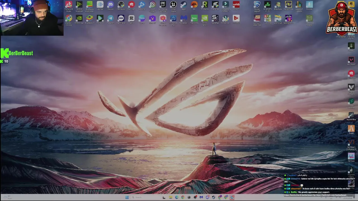Open the BlueStacks 5 desktop shortcut
The width and height of the screenshot is (358, 201).
[x=89, y=19]
